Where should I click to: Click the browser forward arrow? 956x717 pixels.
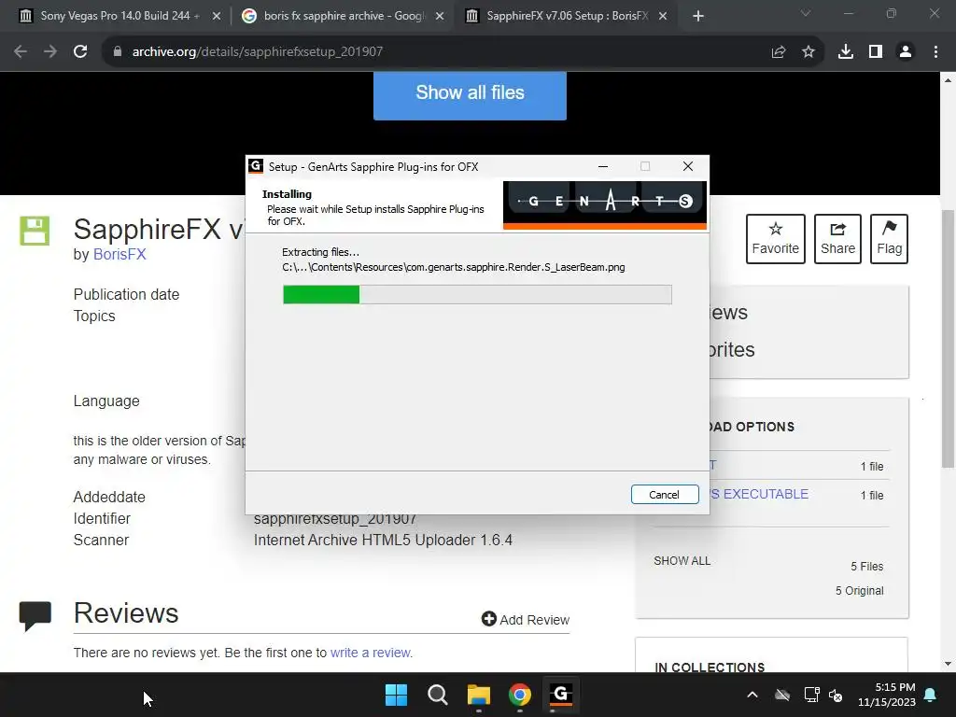click(x=50, y=52)
